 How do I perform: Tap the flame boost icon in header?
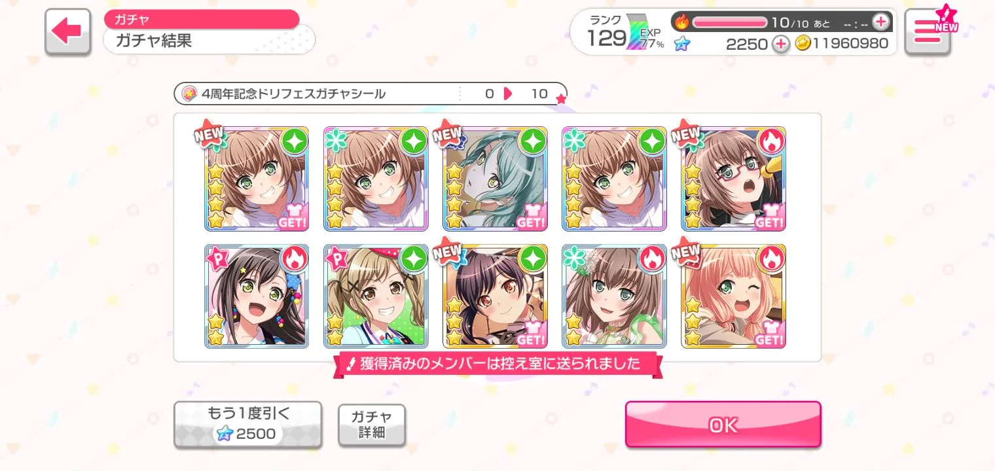pos(681,22)
